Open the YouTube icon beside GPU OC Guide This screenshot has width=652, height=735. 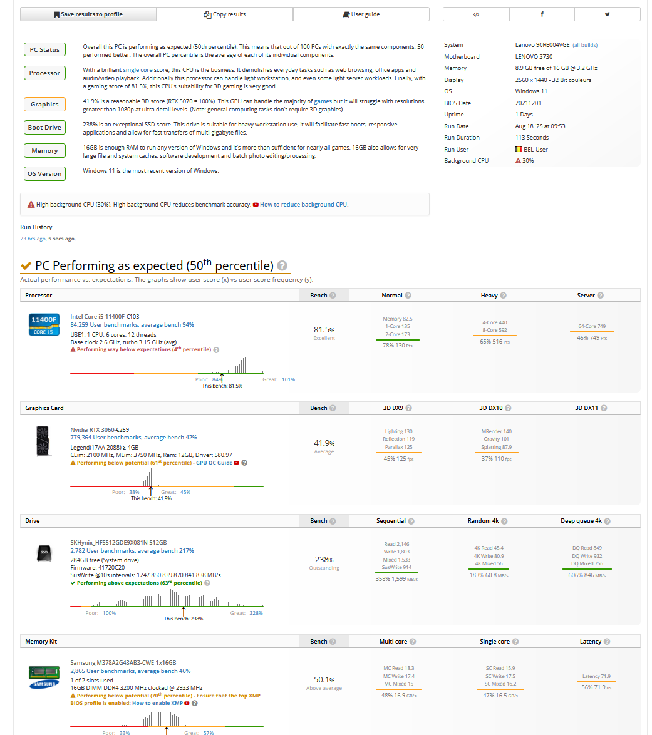236,463
